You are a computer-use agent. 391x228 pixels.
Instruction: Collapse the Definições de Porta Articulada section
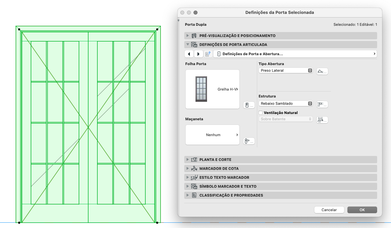click(x=188, y=45)
